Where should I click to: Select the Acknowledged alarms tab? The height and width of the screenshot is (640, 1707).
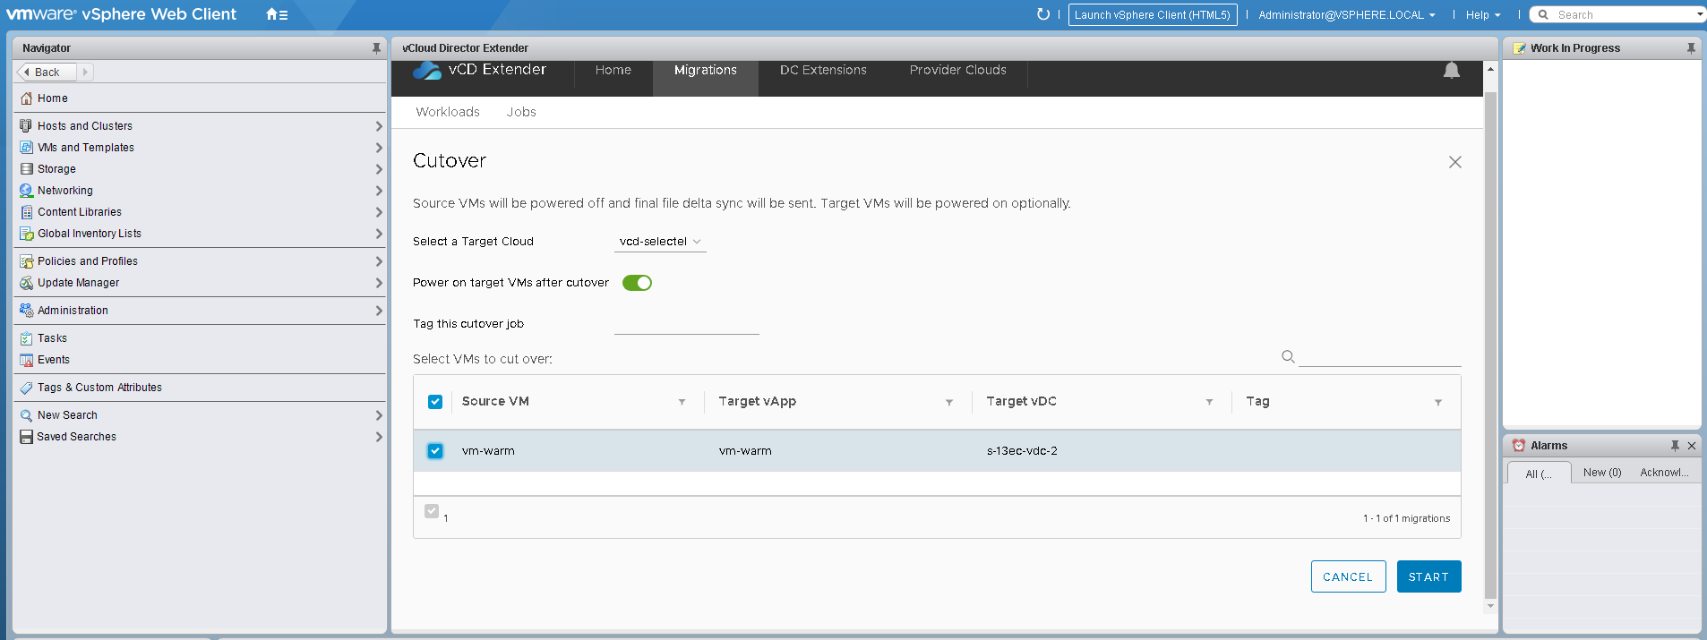tap(1664, 473)
